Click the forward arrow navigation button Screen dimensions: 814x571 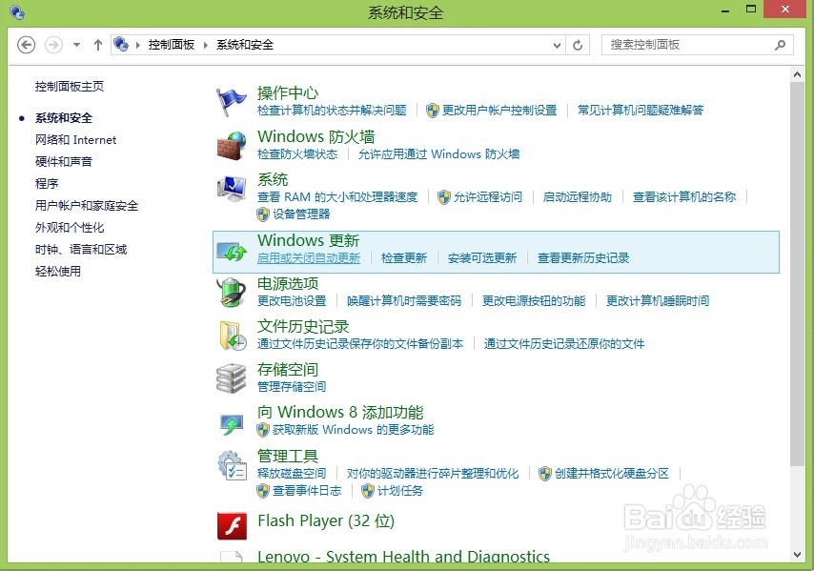pyautogui.click(x=53, y=45)
